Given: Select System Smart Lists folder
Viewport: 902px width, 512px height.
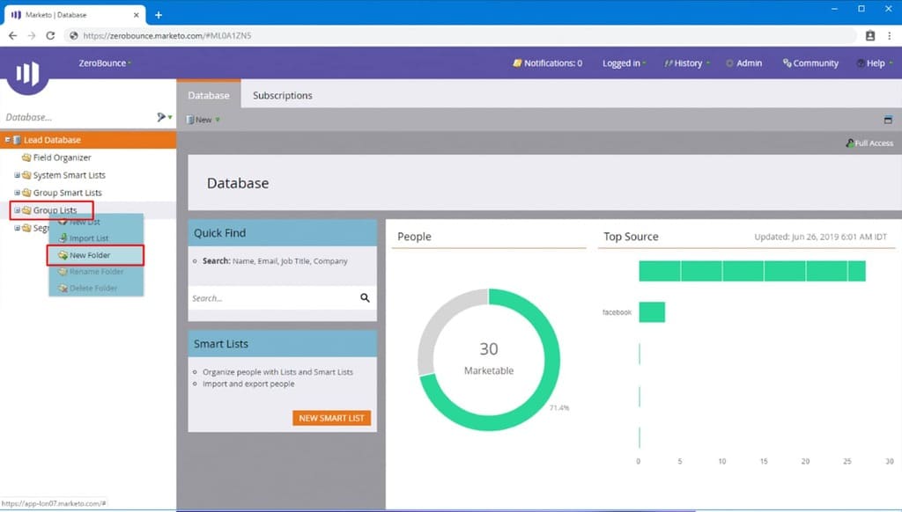Looking at the screenshot, I should (69, 175).
